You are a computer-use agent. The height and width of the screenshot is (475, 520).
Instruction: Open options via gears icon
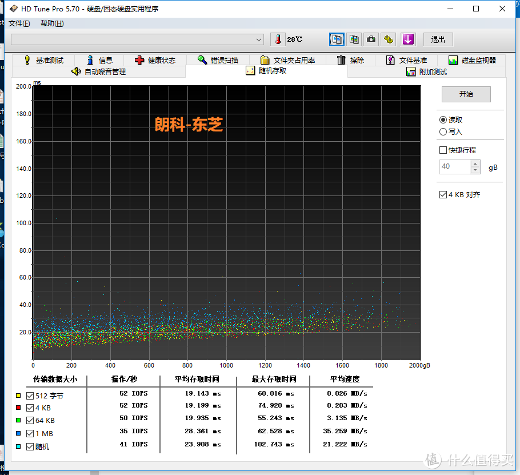(389, 39)
